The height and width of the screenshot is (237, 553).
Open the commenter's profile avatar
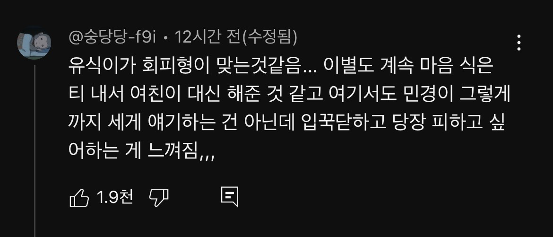click(x=34, y=43)
